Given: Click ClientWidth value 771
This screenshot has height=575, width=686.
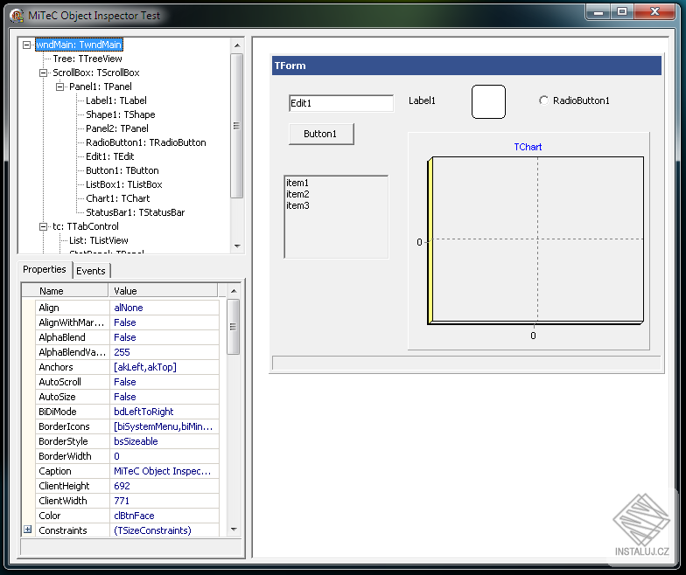Looking at the screenshot, I should [164, 501].
